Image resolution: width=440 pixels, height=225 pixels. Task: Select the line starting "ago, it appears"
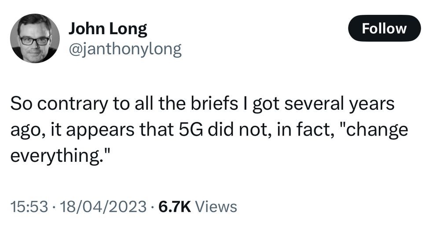(209, 131)
